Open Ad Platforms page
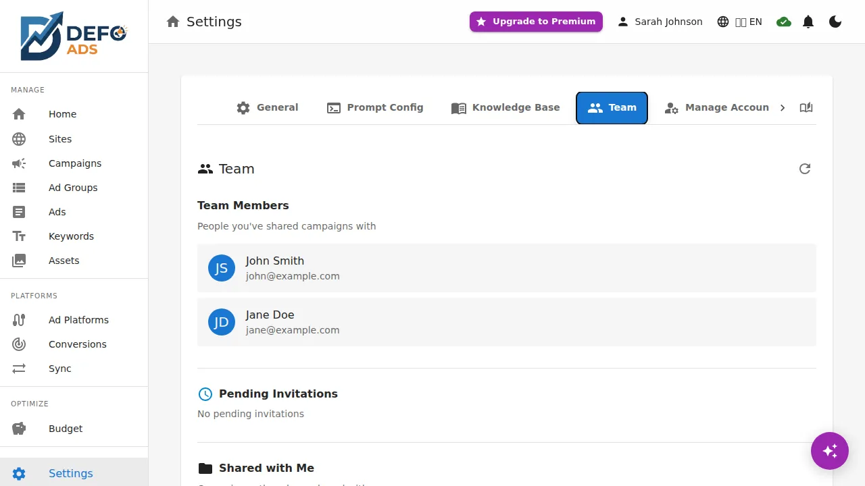The height and width of the screenshot is (486, 865). click(x=74, y=320)
